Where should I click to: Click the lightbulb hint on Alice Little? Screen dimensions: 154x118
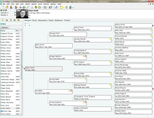[x=151, y=30]
